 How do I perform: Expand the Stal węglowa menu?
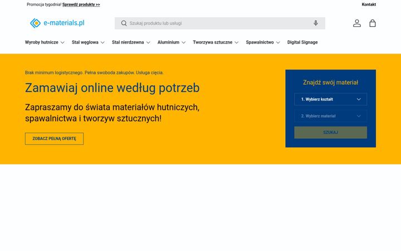(88, 42)
